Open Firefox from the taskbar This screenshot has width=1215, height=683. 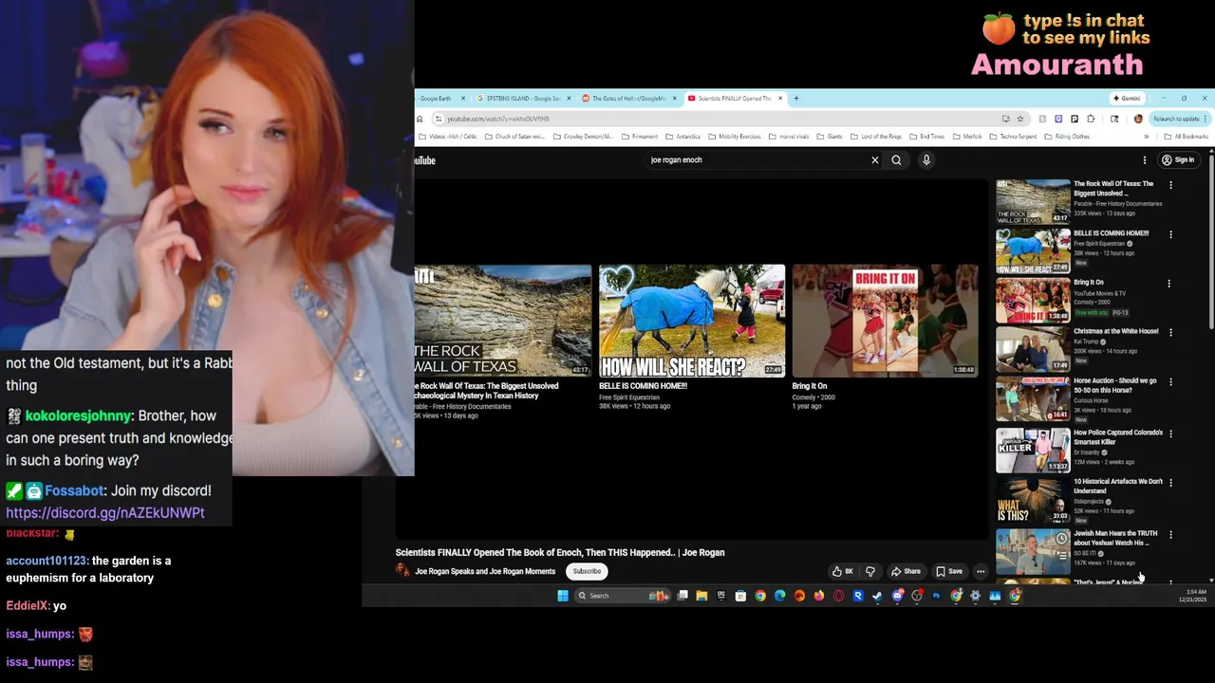pyautogui.click(x=819, y=596)
